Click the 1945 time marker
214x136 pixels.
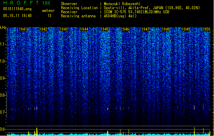104,29
